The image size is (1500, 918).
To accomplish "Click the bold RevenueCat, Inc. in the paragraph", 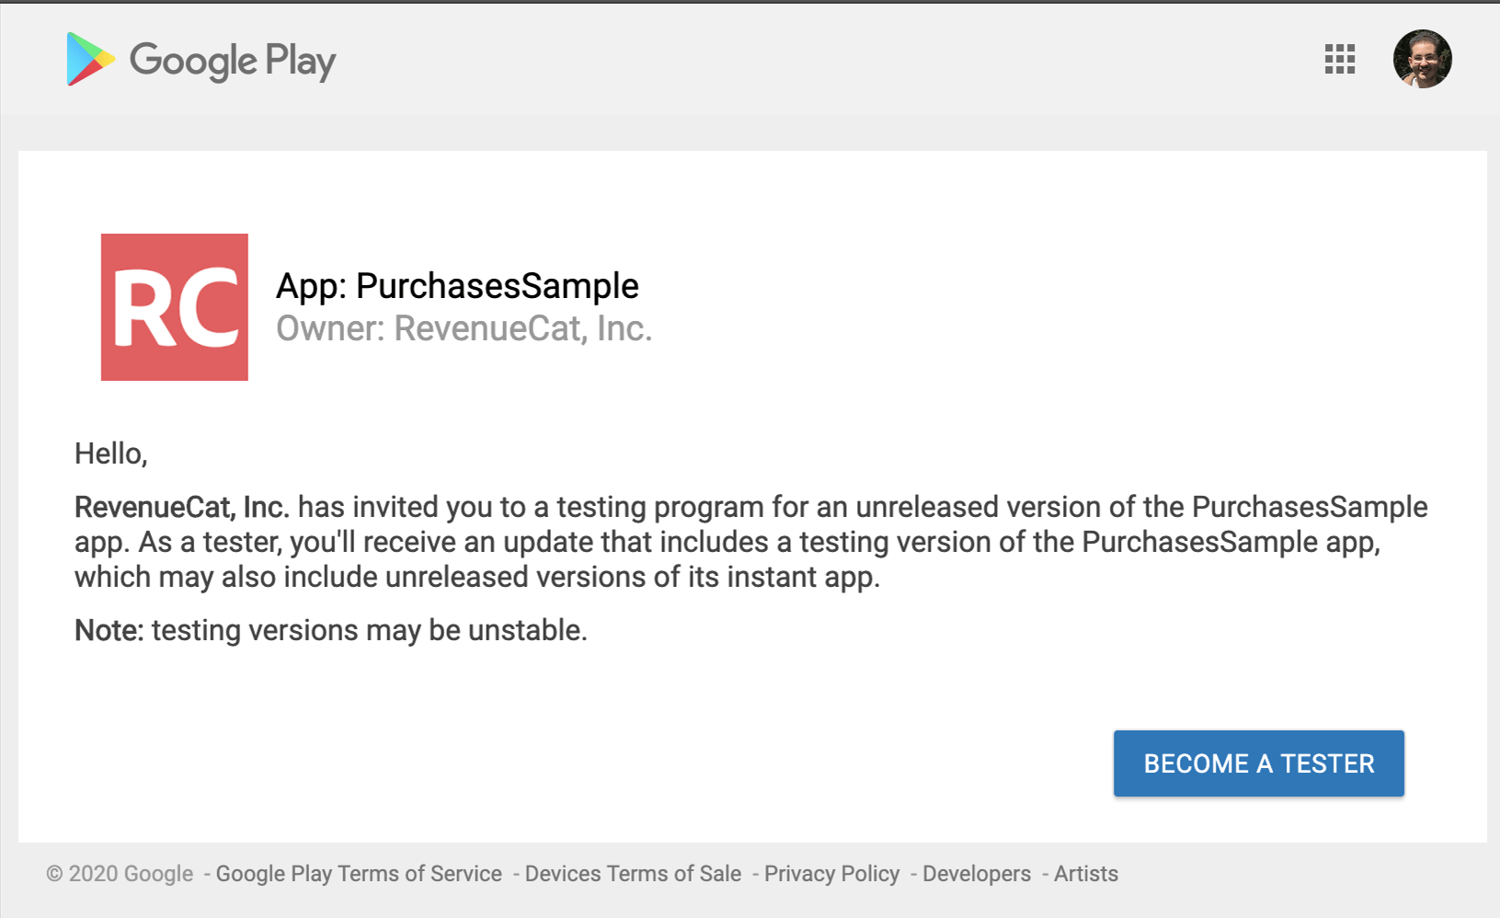I will point(182,507).
